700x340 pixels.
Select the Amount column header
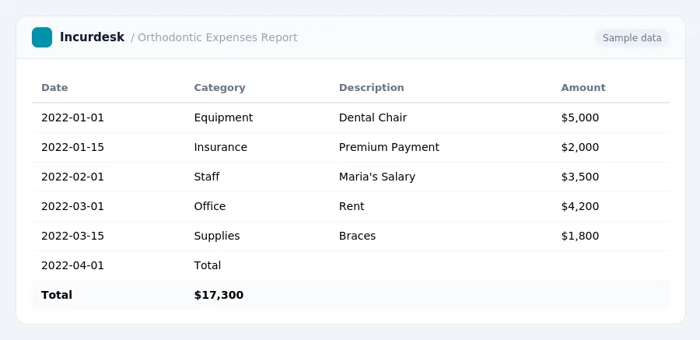(x=583, y=88)
